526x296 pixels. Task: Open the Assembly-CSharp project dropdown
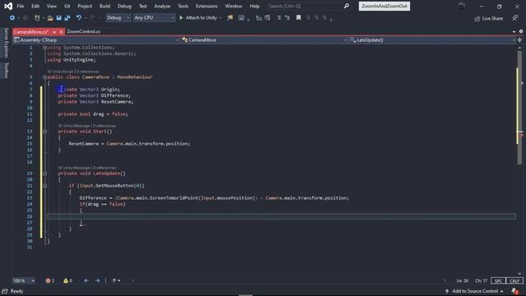[x=96, y=40]
